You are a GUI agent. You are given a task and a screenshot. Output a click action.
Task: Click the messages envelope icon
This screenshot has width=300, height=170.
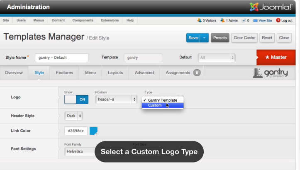[244, 20]
